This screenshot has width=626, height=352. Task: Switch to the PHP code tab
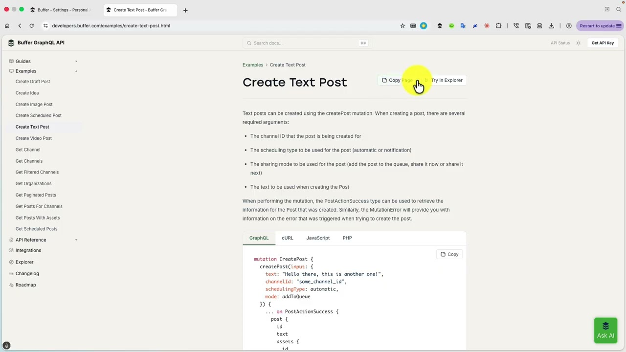(x=347, y=238)
